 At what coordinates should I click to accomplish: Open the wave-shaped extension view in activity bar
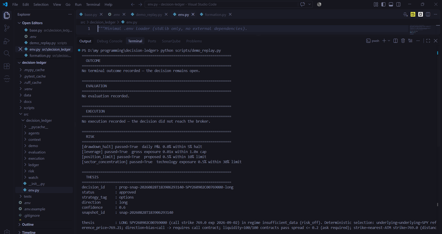[x=7, y=79]
